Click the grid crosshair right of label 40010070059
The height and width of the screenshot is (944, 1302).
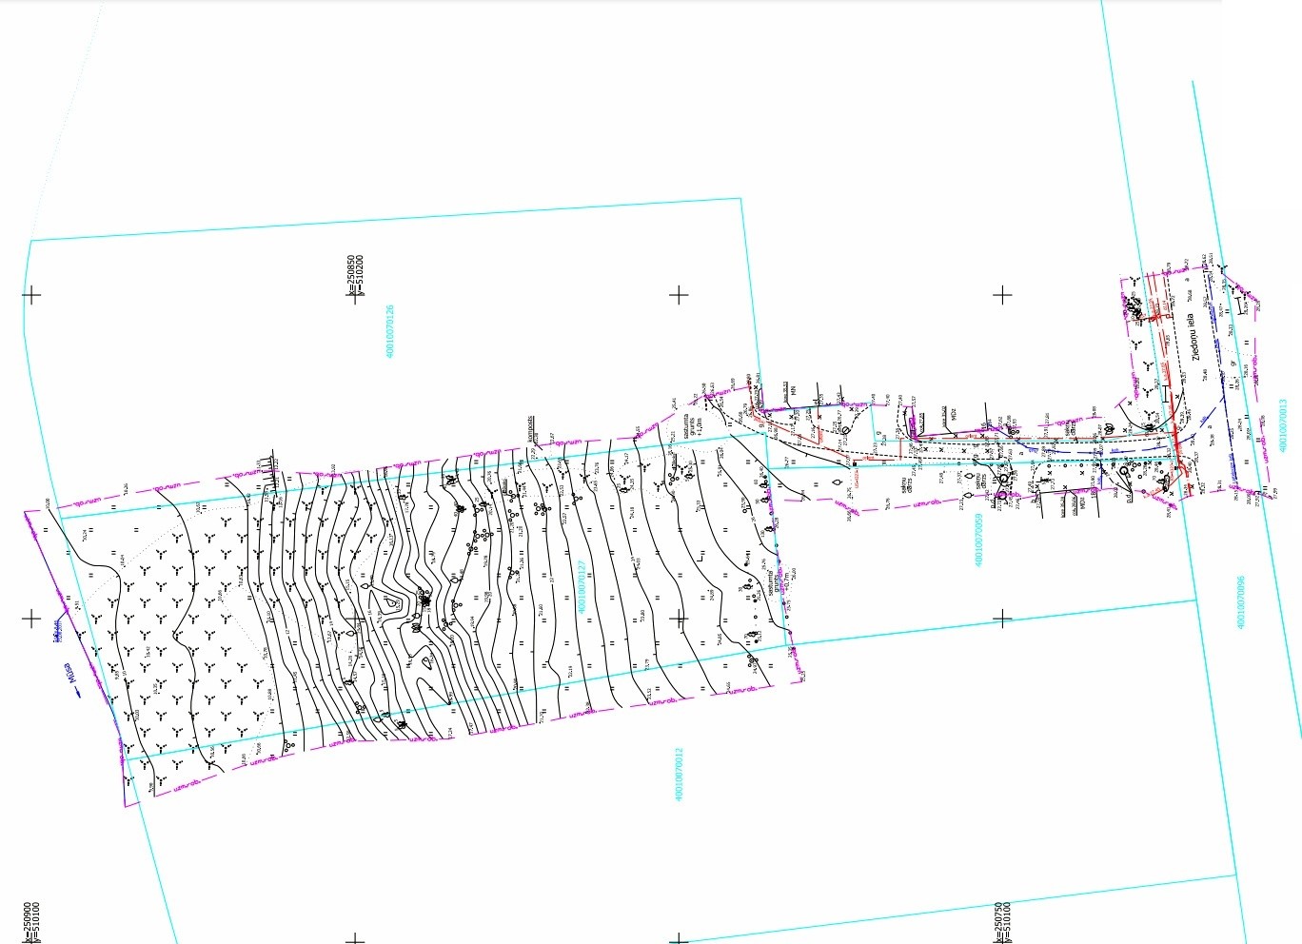tap(1002, 619)
